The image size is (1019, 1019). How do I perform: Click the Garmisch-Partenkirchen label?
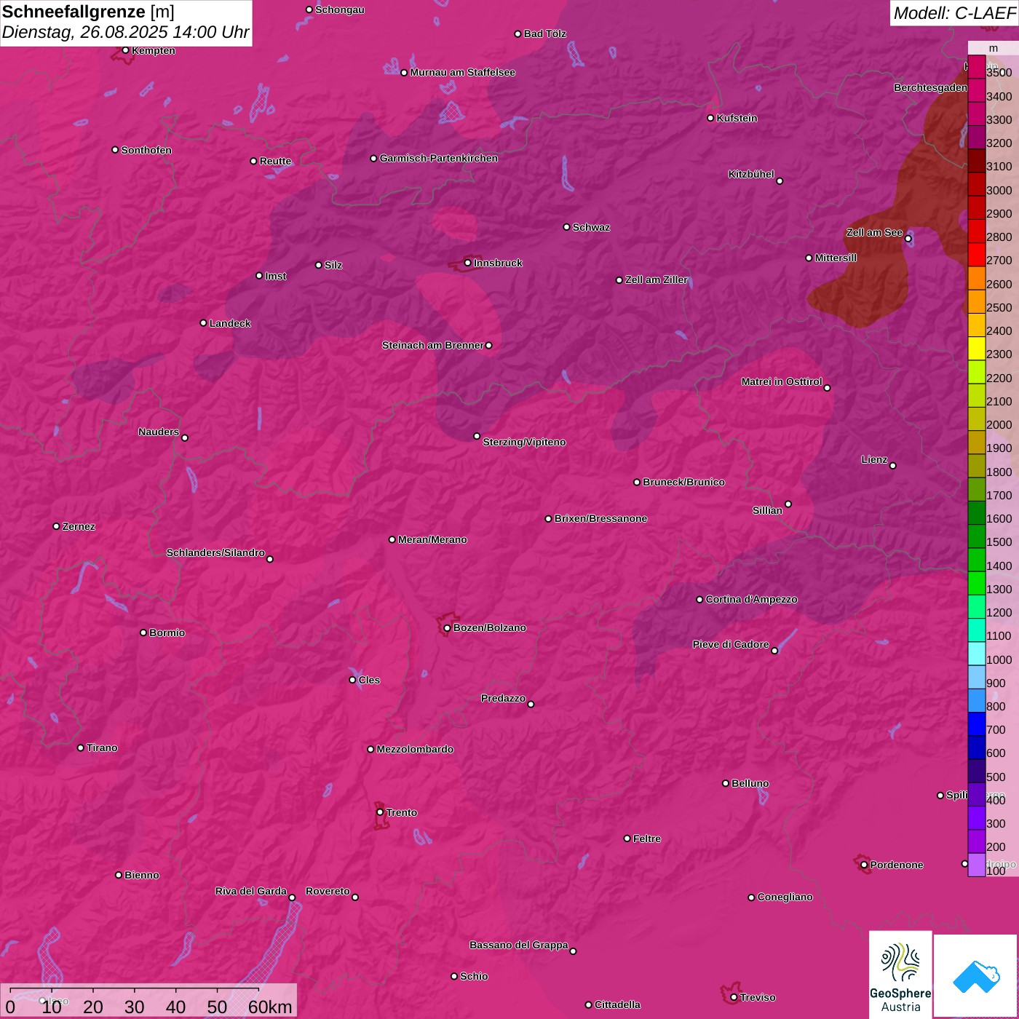tap(439, 158)
